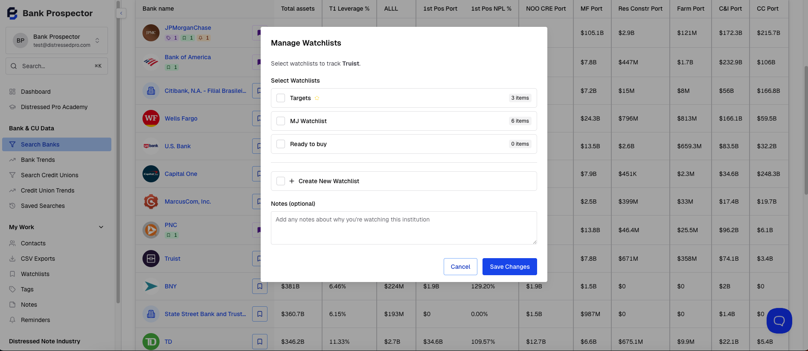Click the Dashboard grid icon
Image resolution: width=808 pixels, height=351 pixels.
click(12, 92)
